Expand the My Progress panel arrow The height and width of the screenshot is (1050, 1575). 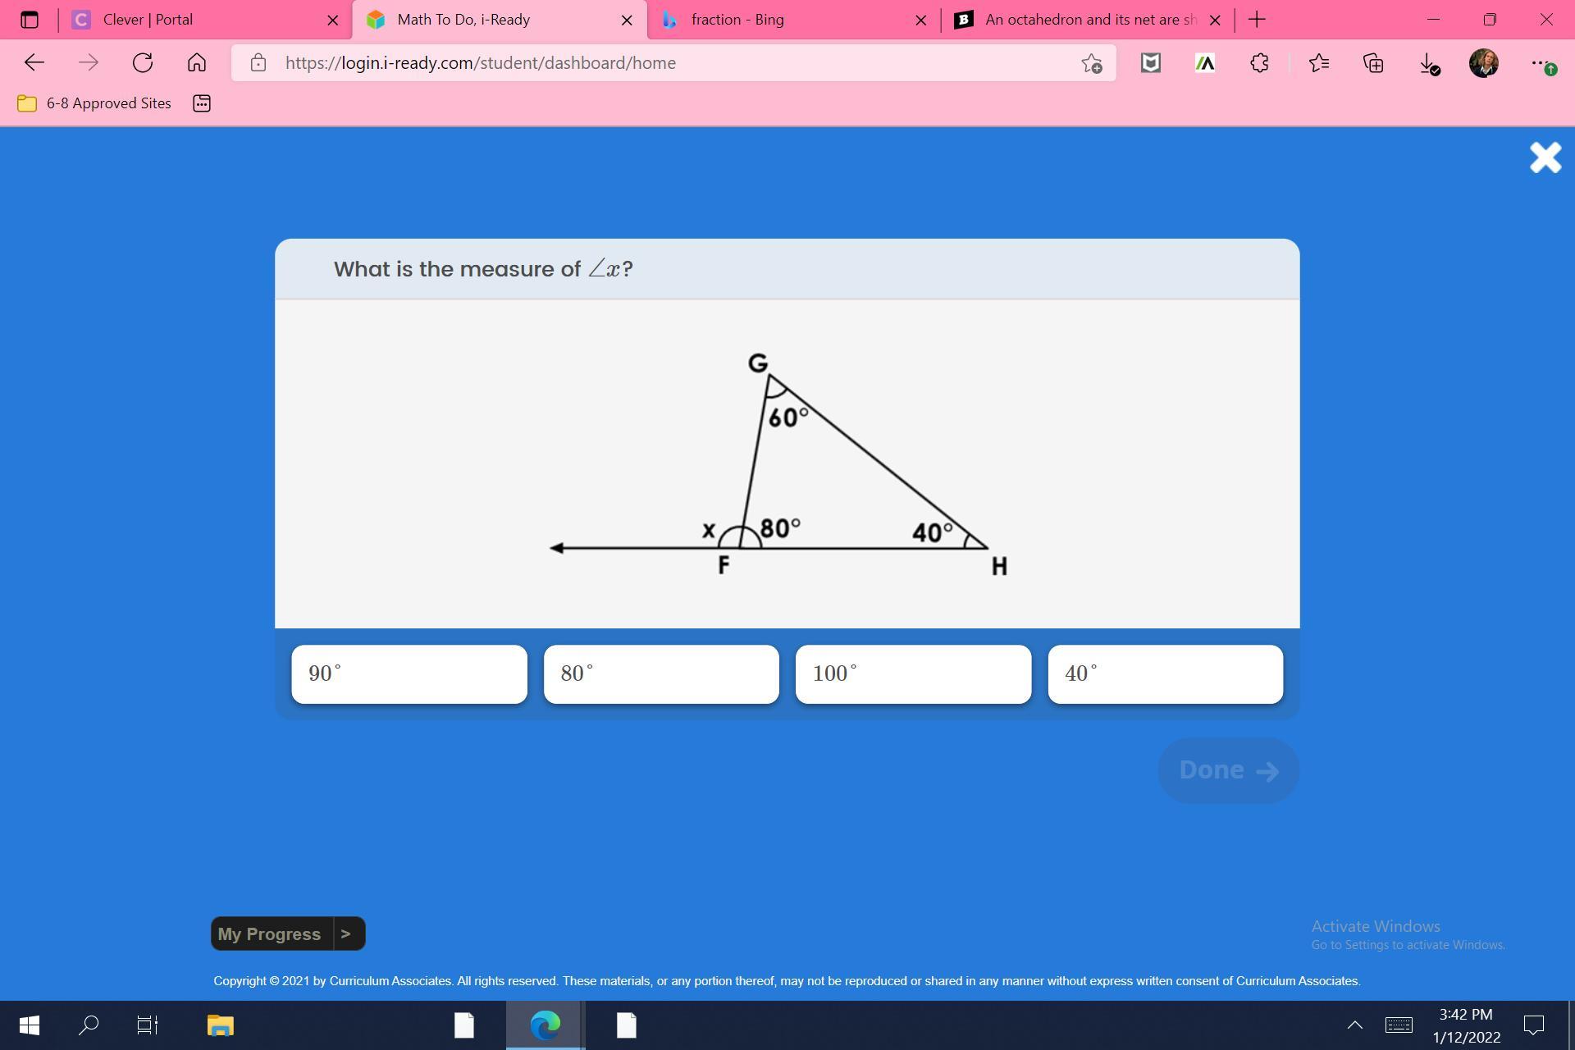click(346, 934)
